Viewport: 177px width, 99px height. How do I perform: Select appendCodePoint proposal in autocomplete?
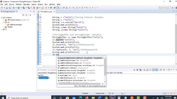pos(80,58)
